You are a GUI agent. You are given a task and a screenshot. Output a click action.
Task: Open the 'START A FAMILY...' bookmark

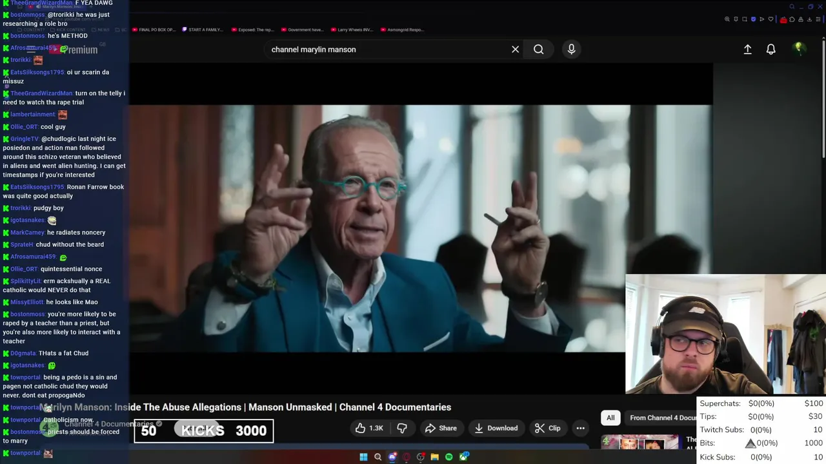203,30
